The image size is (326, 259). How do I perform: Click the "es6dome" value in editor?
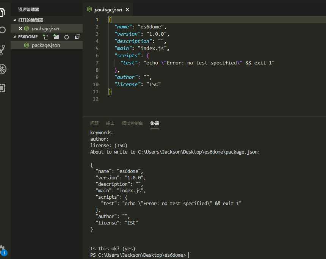click(150, 27)
